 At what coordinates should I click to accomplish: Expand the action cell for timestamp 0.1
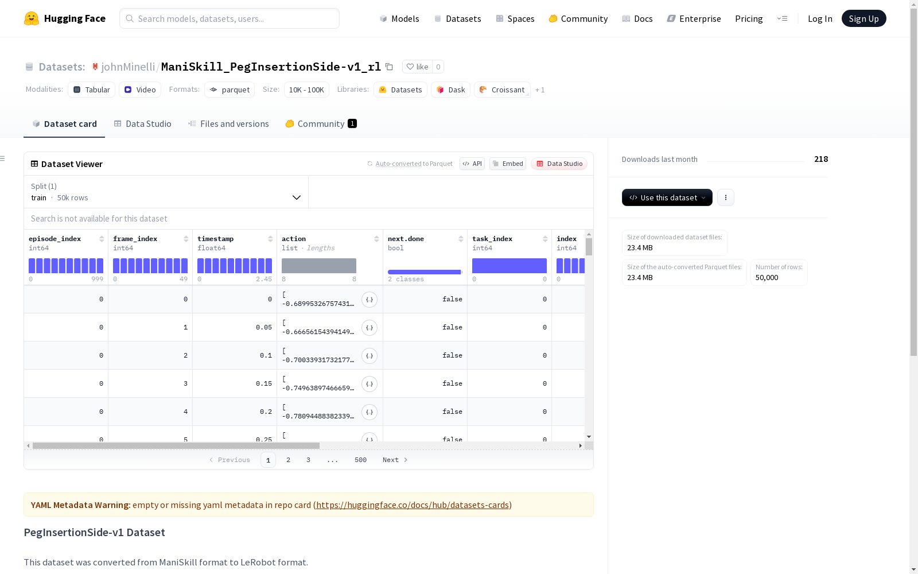pos(369,356)
